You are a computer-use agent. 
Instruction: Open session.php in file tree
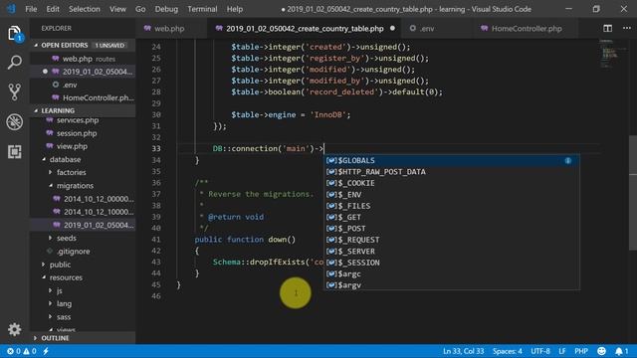pos(83,133)
